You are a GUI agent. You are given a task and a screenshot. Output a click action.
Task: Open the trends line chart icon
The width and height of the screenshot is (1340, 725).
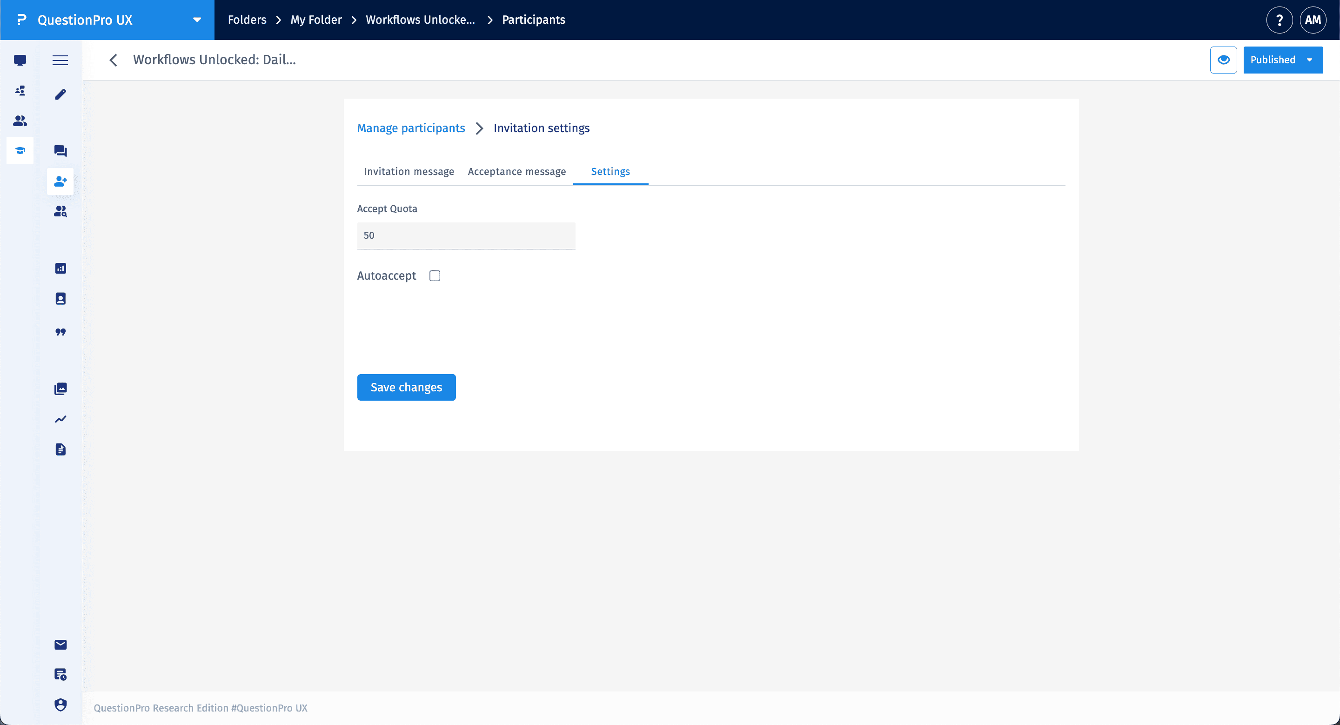coord(60,419)
